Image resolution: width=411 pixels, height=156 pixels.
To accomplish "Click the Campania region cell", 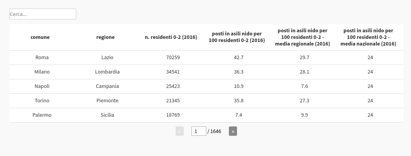I will pos(107,86).
